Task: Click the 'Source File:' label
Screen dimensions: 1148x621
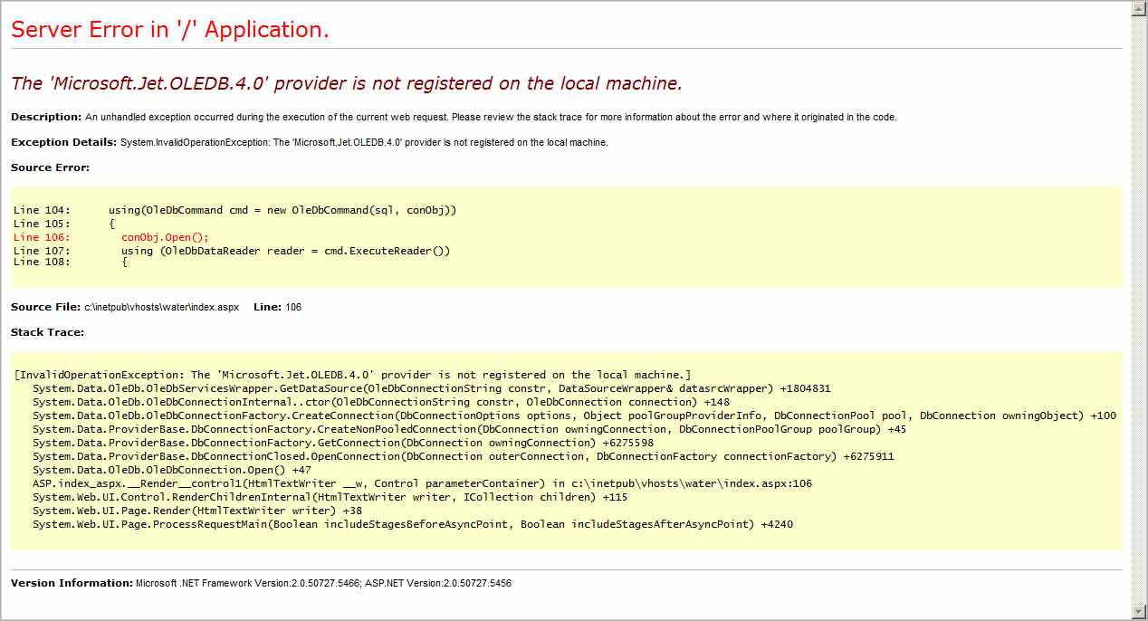Action: [x=45, y=307]
